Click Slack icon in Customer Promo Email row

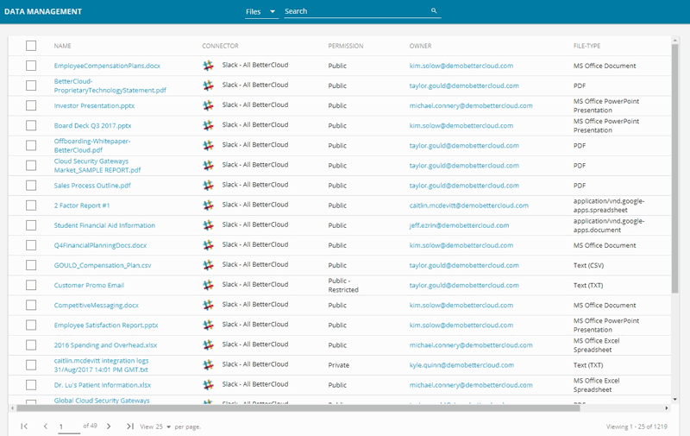[x=208, y=285]
